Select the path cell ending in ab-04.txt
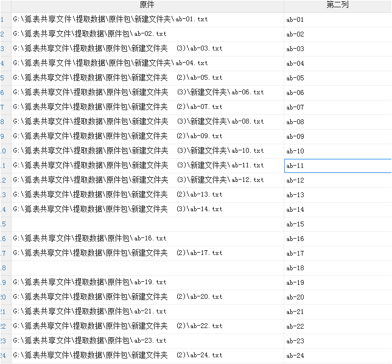392x364 pixels. coord(147,63)
